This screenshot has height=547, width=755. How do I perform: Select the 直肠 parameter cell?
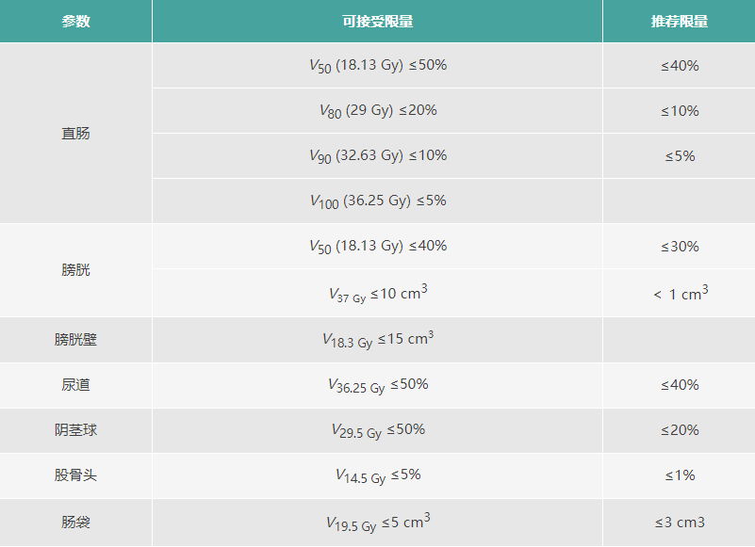tap(75, 133)
